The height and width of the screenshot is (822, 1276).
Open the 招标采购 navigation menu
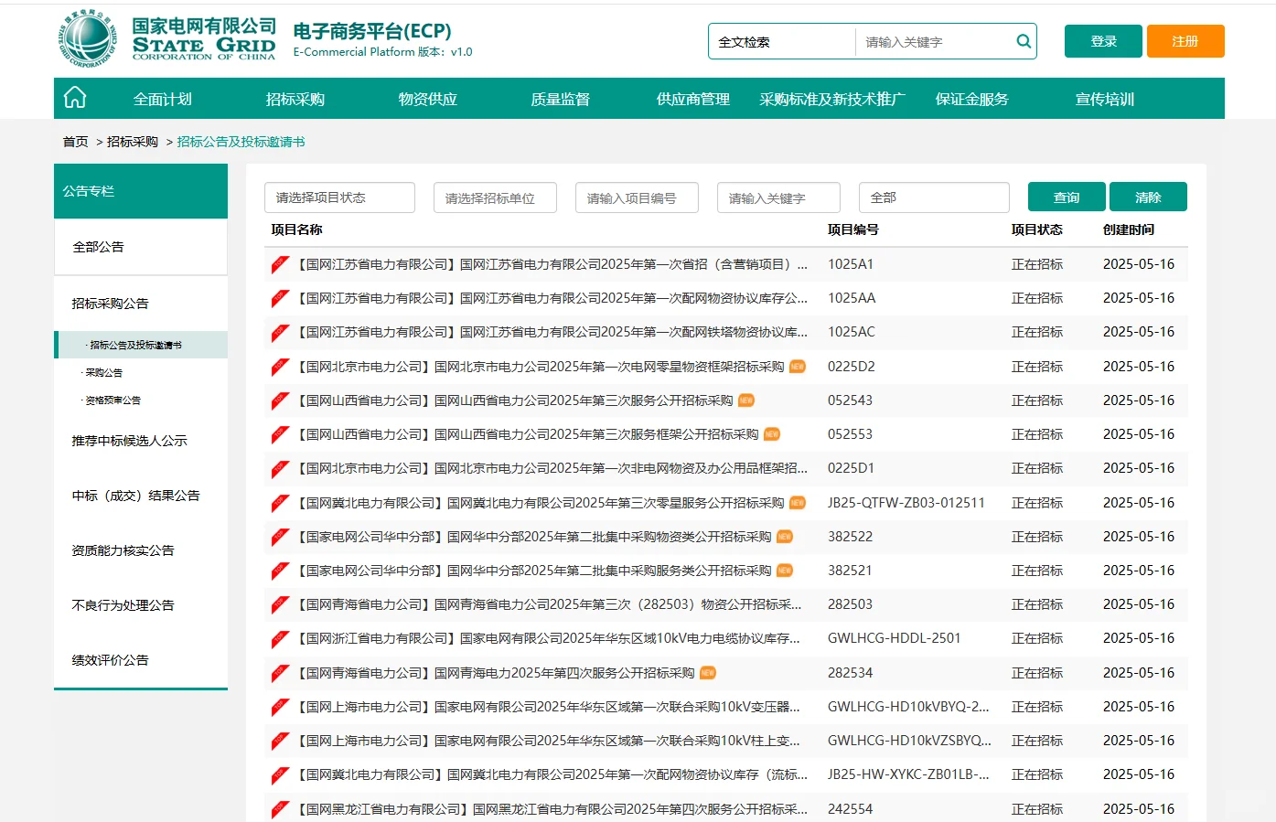295,97
